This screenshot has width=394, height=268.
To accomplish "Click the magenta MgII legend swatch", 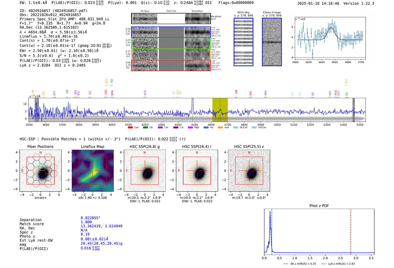I will pyautogui.click(x=190, y=128).
